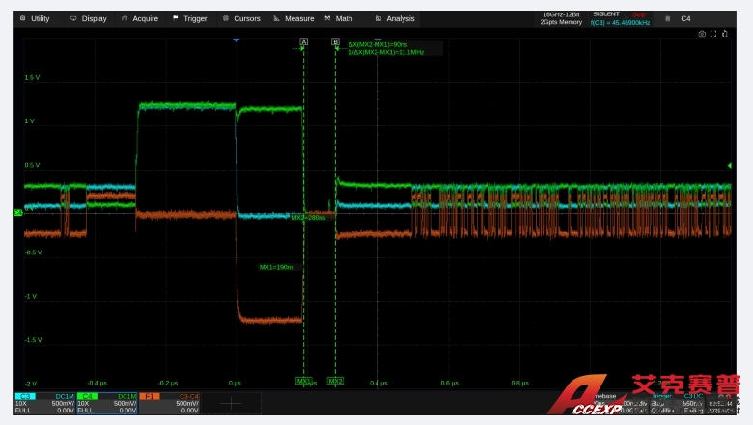Click the icon right of fullscreen
Screen dimensions: 753x425
[x=724, y=34]
